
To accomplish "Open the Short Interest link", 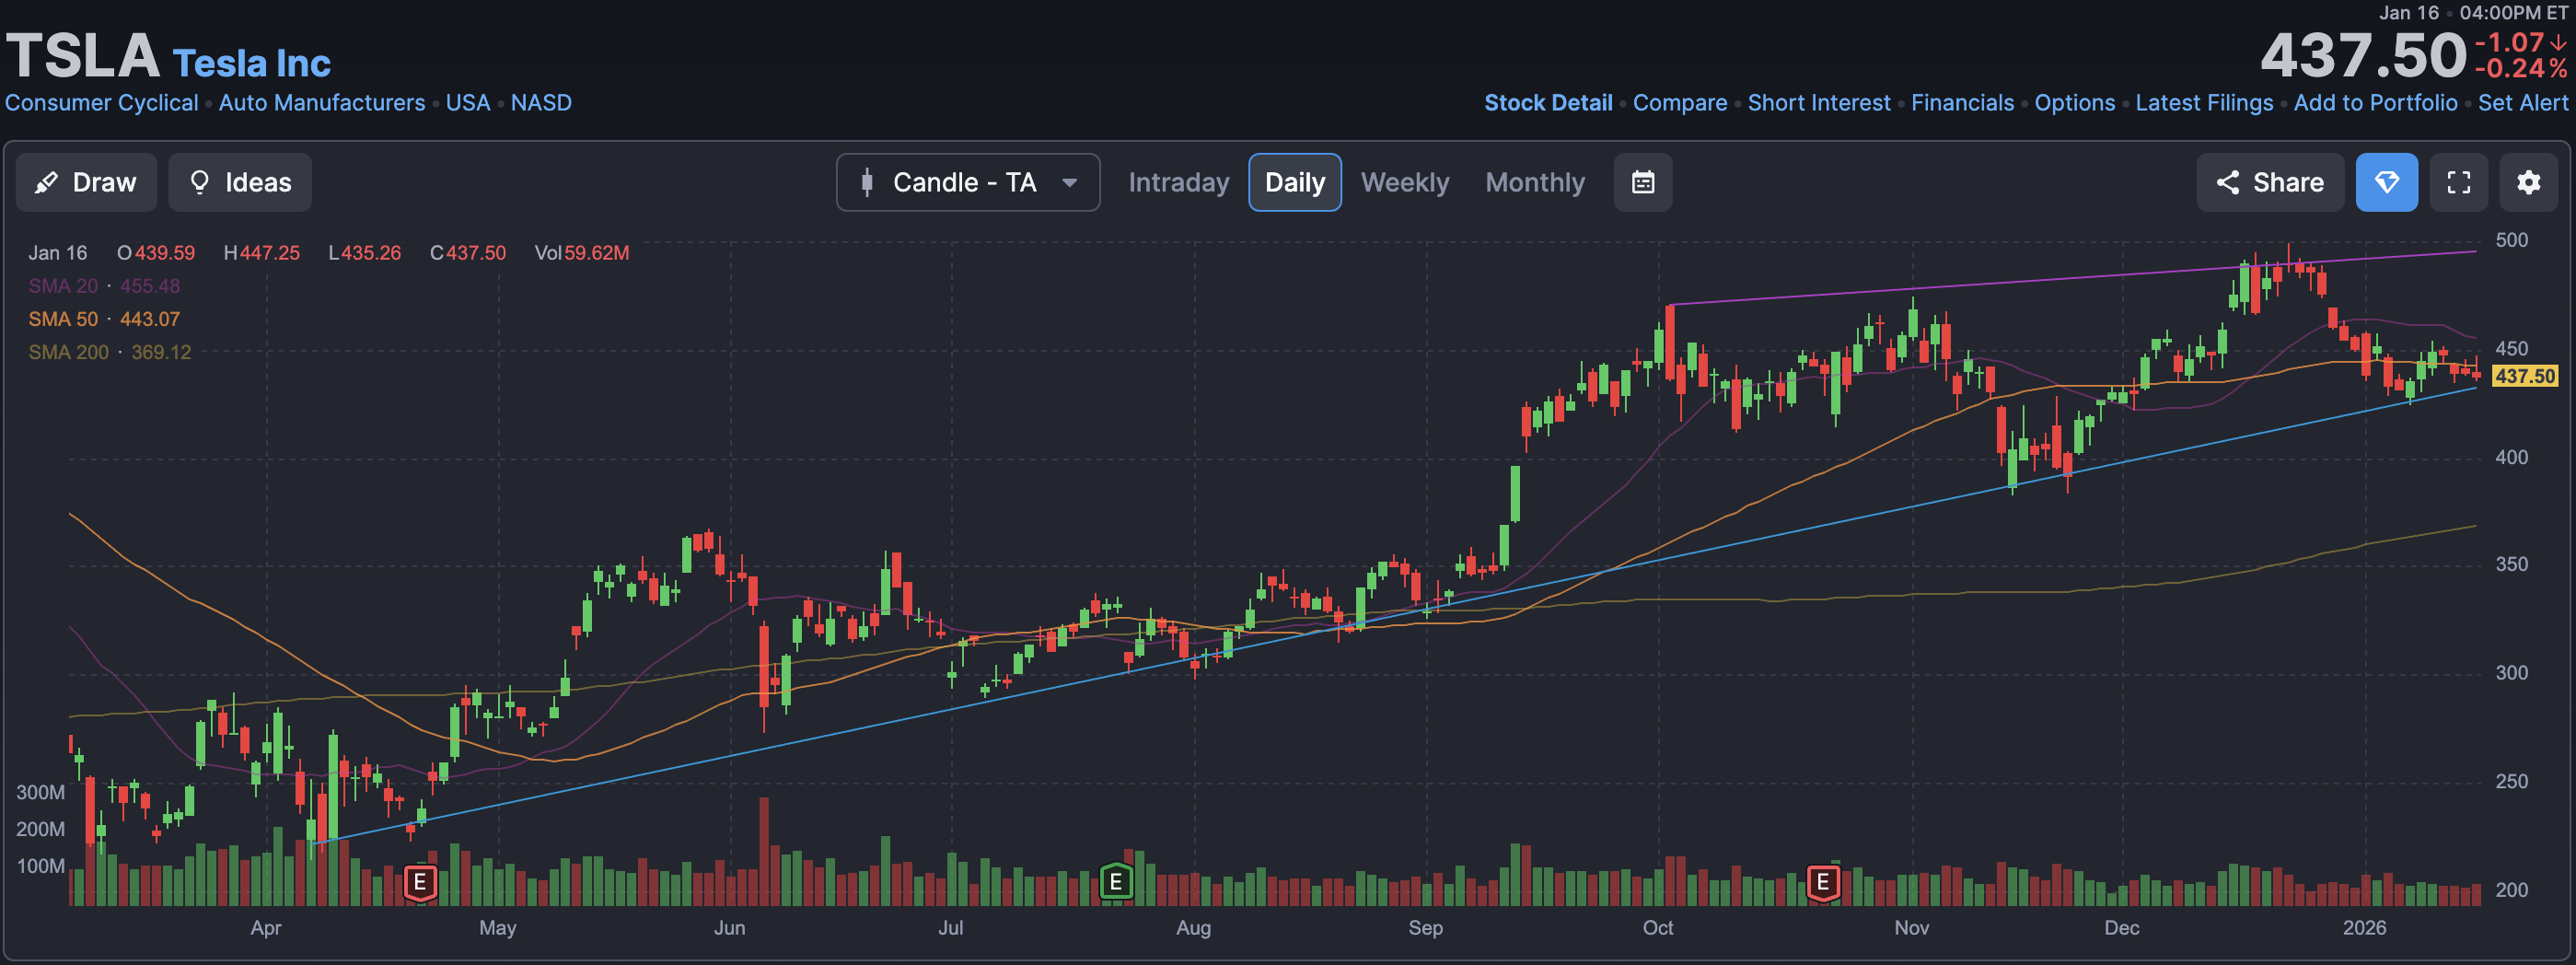I will pos(1819,103).
